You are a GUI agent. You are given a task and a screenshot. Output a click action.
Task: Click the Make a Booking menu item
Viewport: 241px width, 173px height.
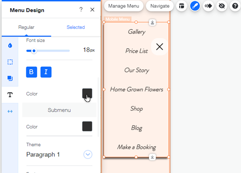(x=137, y=147)
